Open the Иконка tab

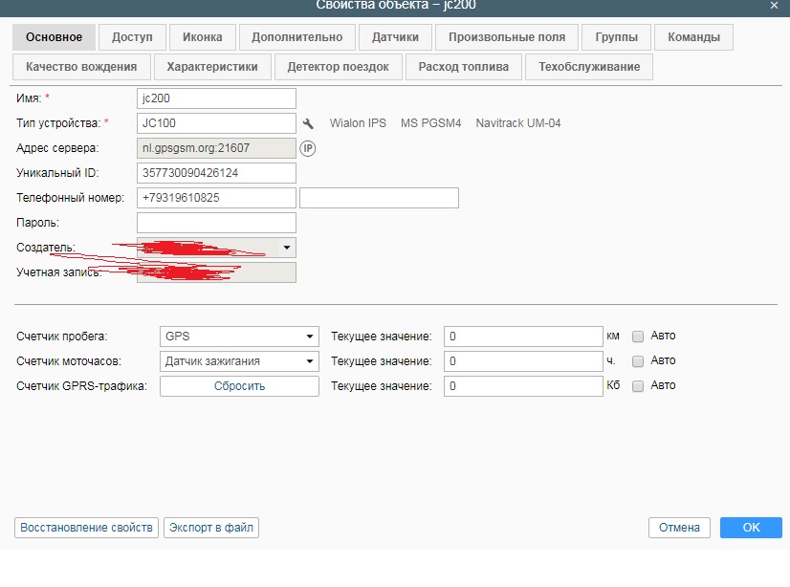coord(202,37)
